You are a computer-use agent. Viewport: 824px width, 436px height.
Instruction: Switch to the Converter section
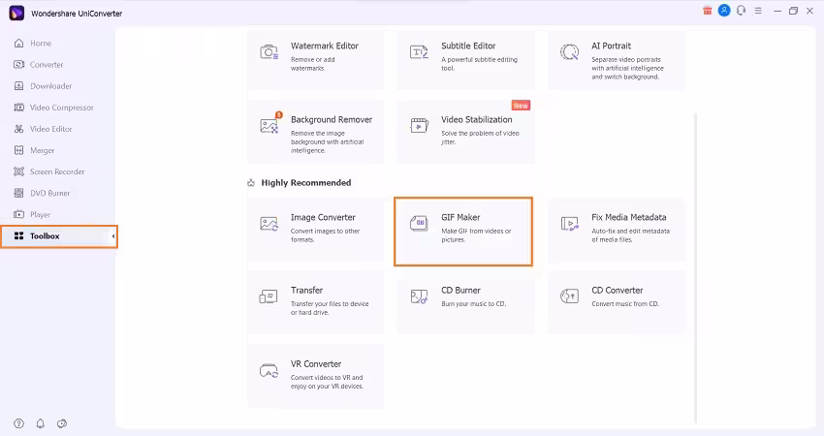46,65
